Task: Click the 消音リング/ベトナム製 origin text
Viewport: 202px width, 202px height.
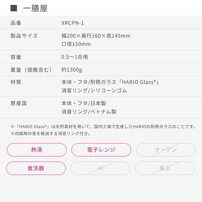Action: [x=89, y=112]
